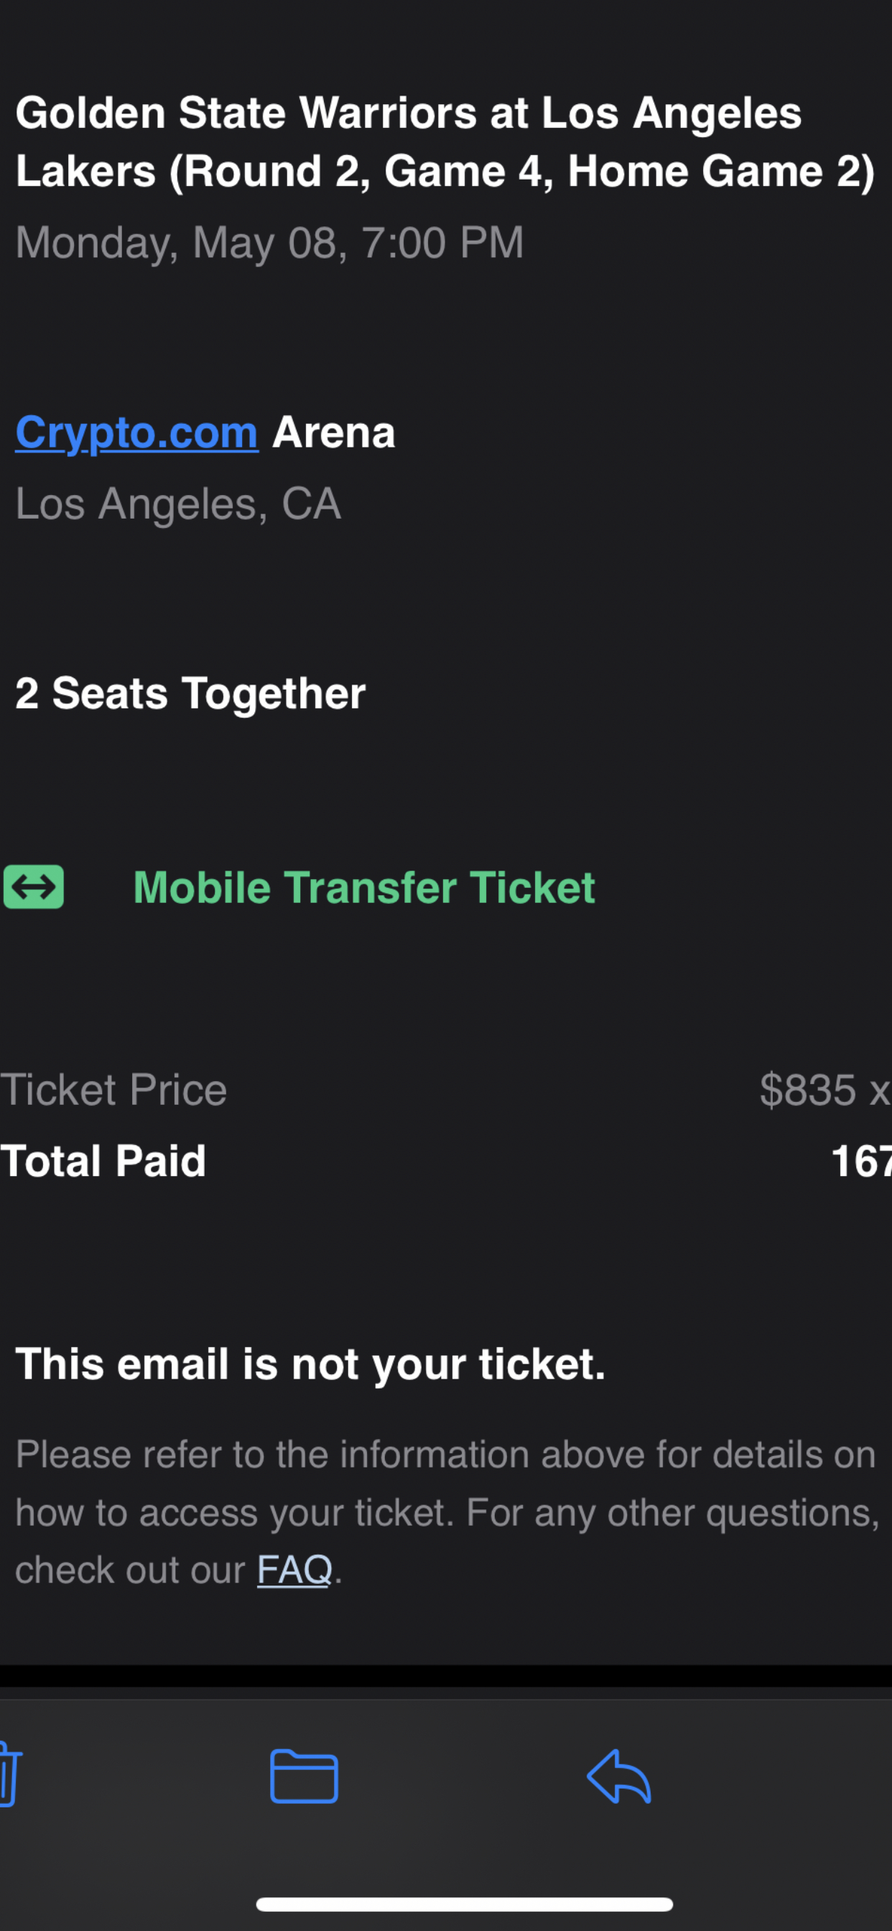Tap the Los Angeles, CA location text
Image resolution: width=892 pixels, height=1931 pixels.
tap(177, 503)
